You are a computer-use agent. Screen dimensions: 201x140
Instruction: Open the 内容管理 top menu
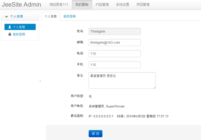click(102, 5)
